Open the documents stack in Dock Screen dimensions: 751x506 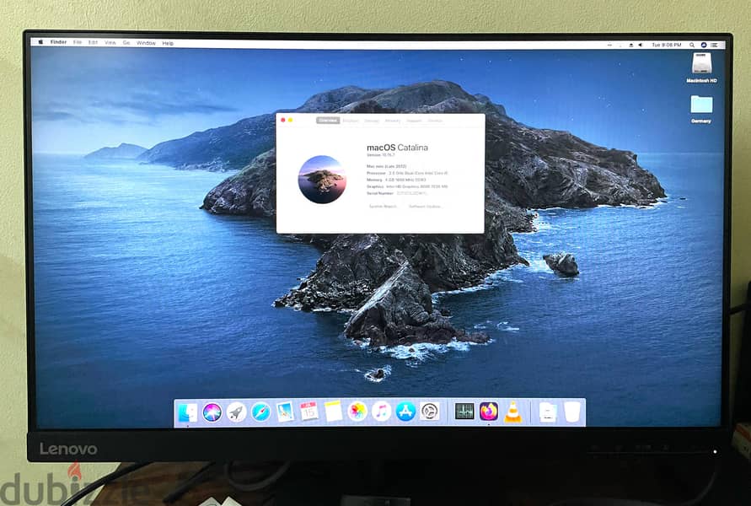pos(547,412)
